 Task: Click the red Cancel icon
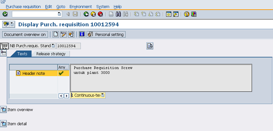pyautogui.click(x=100, y=14)
